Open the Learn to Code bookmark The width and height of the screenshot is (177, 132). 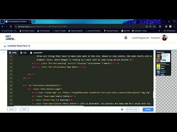(x=9, y=31)
